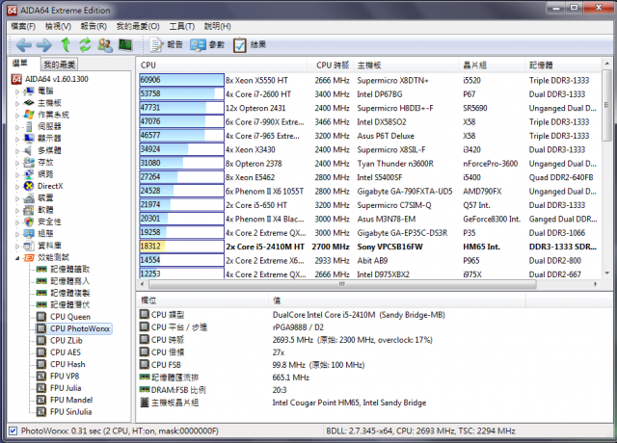Open the View menu ending in (V)
The width and height of the screenshot is (617, 443).
(58, 26)
